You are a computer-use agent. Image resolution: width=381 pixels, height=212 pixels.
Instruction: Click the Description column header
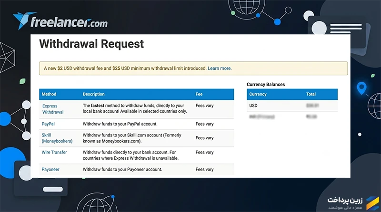[x=93, y=94]
